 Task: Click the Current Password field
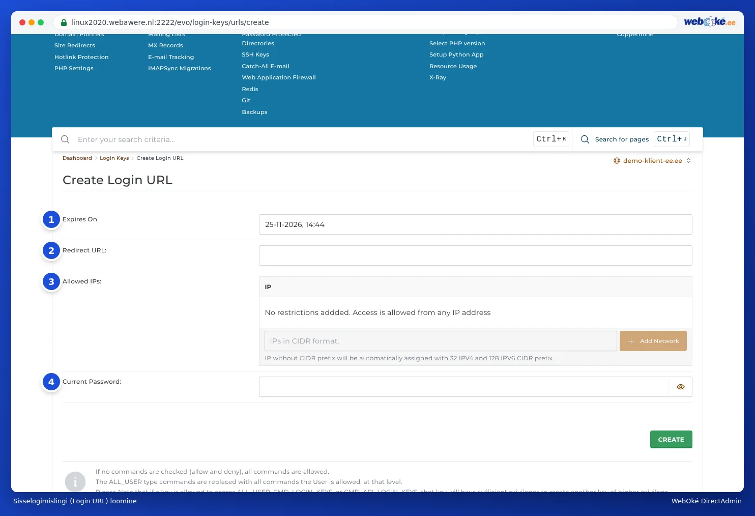tap(464, 387)
